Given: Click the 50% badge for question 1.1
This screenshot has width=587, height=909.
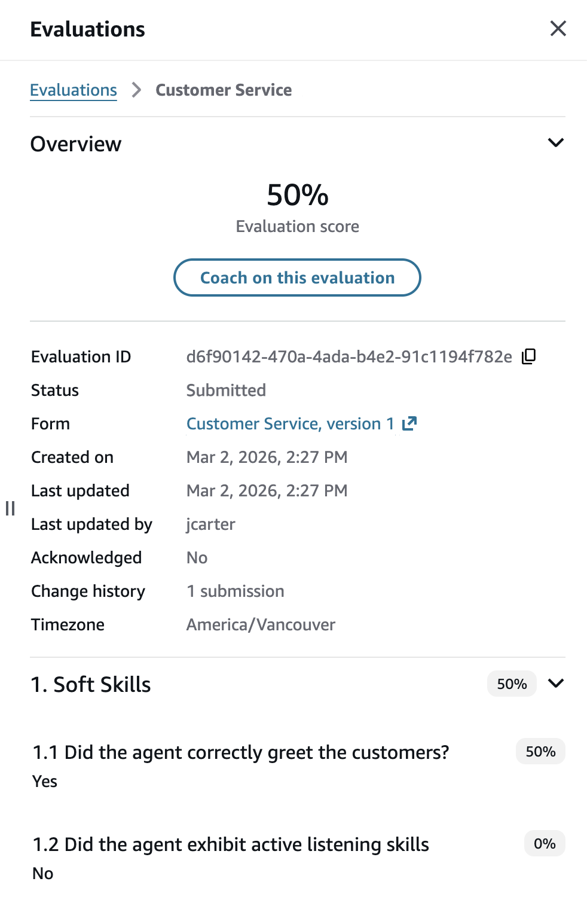Looking at the screenshot, I should (x=540, y=751).
